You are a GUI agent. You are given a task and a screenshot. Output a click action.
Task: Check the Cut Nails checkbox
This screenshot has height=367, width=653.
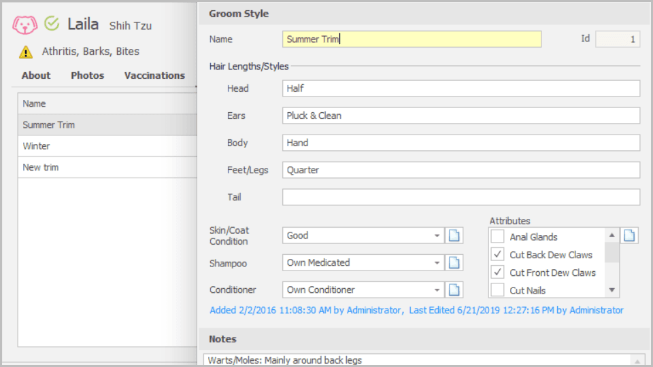pyautogui.click(x=497, y=290)
